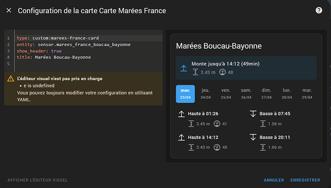Screen dimensions: 331x188
Task: Click the low tide arrow icon for 07:45
Action: click(253, 114)
